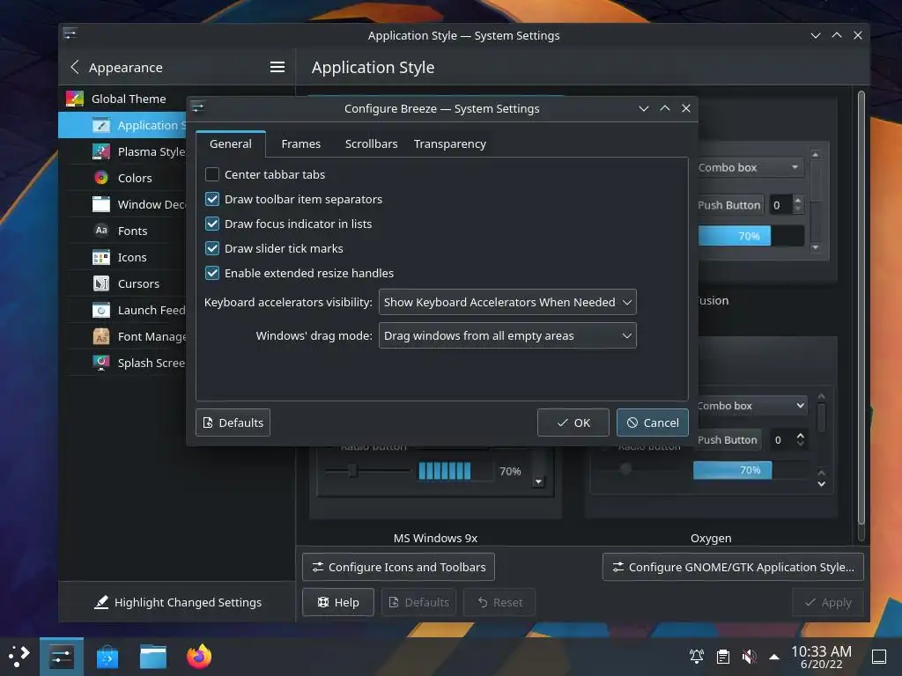Image resolution: width=902 pixels, height=676 pixels.
Task: Switch to the Frames tab
Action: tap(301, 143)
